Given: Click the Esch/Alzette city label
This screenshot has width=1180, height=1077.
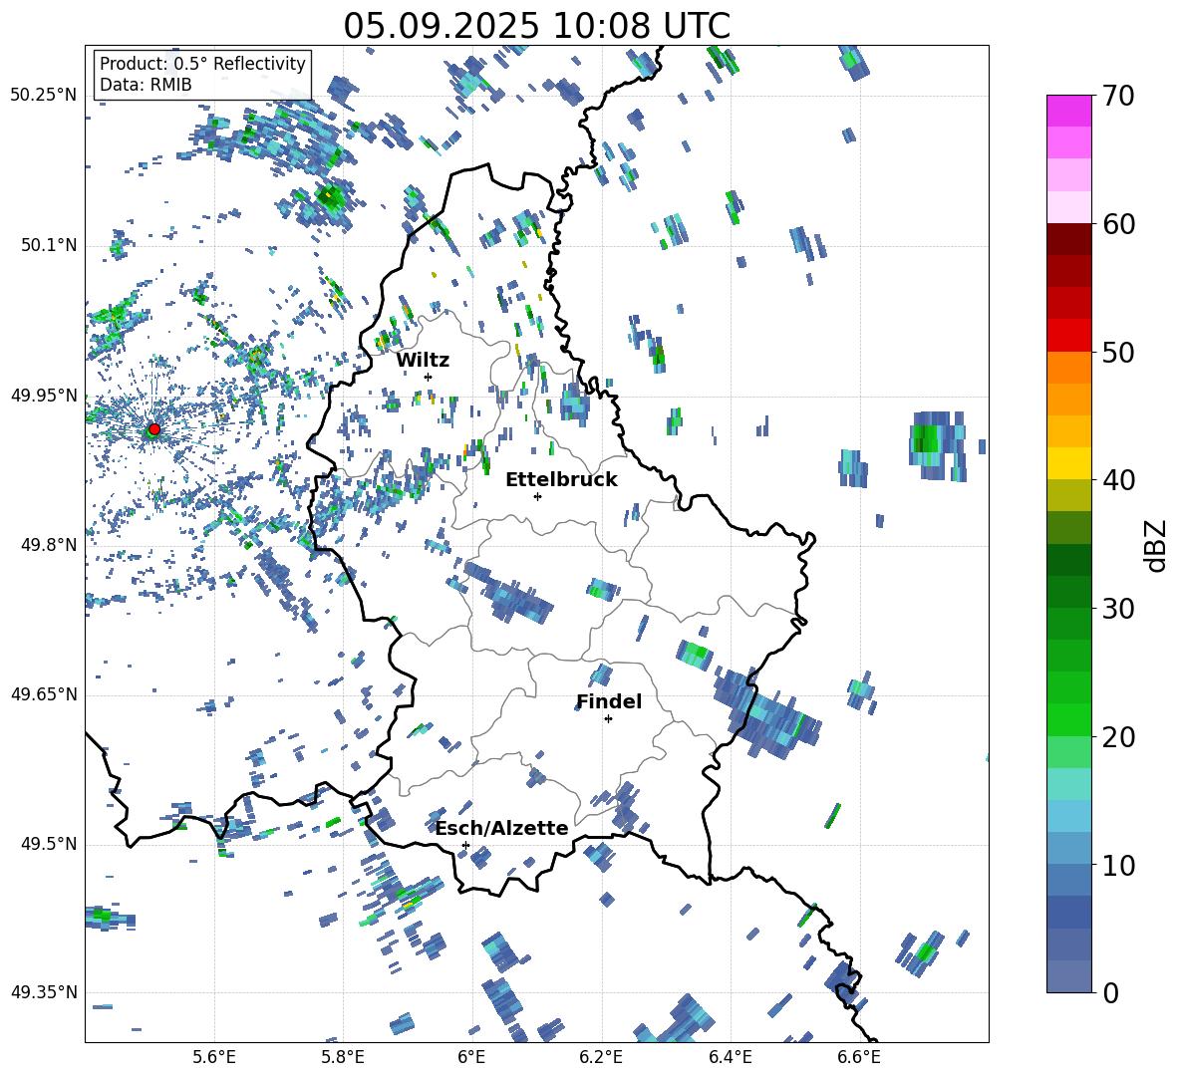Looking at the screenshot, I should click(502, 828).
